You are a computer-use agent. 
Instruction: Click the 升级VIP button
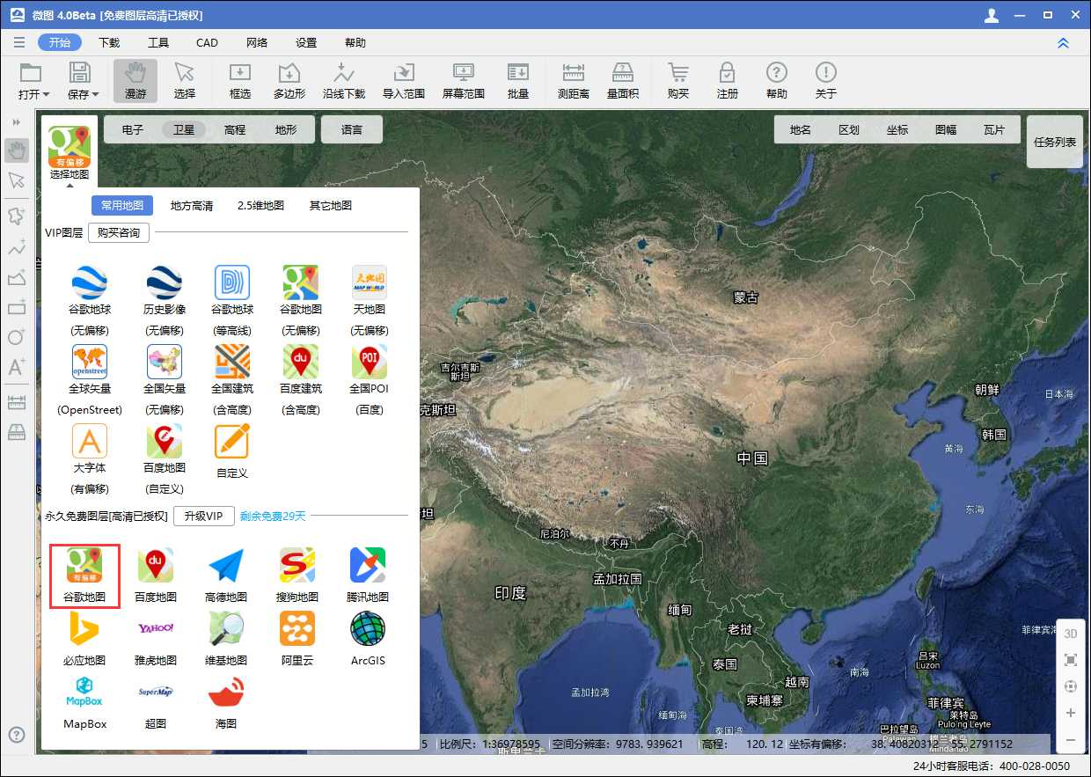coord(203,516)
